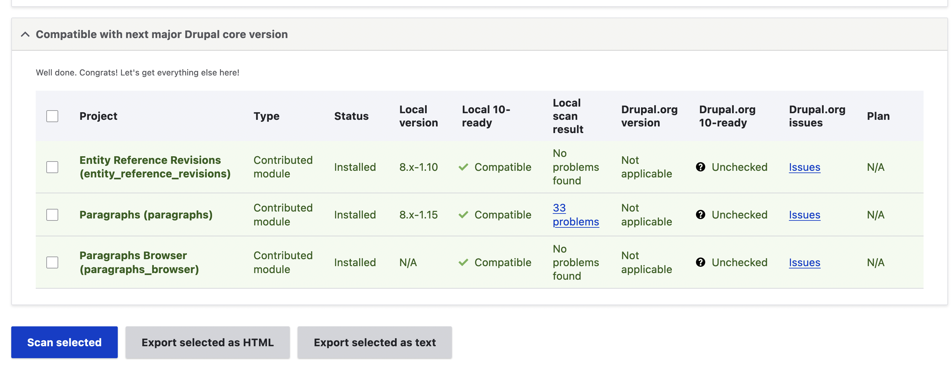Viewport: 952px width, 378px height.
Task: Click the Scan selected button
Action: point(64,342)
